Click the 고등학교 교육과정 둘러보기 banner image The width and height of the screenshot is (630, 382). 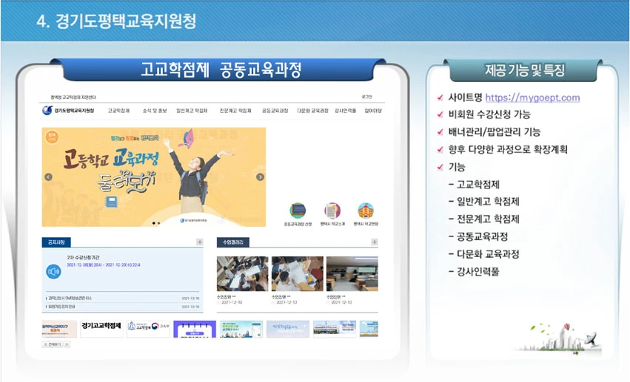[154, 177]
